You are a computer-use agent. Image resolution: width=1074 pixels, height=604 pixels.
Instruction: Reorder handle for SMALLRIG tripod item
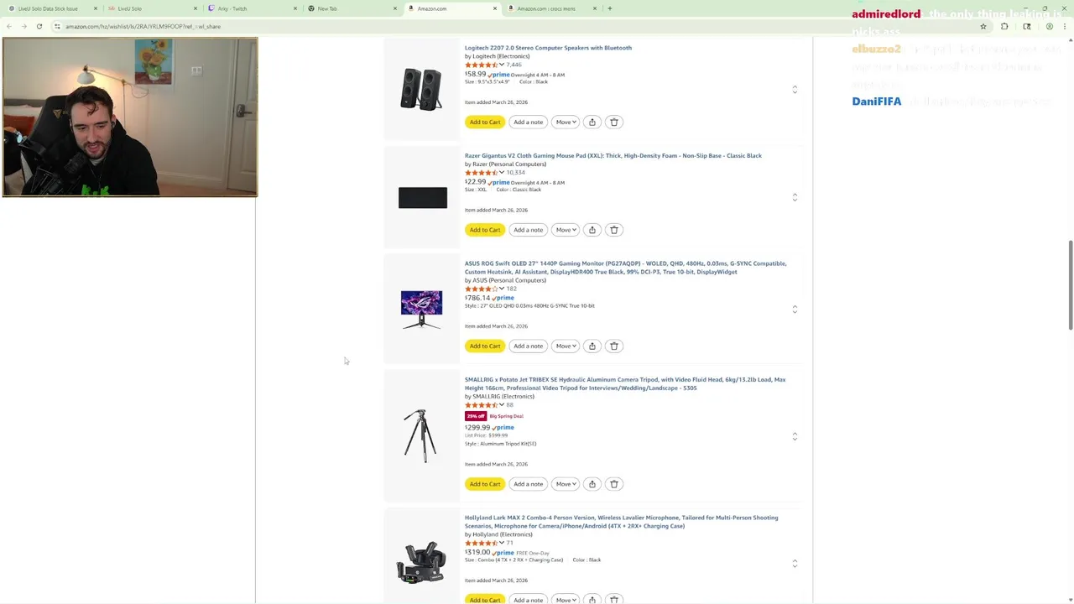795,436
